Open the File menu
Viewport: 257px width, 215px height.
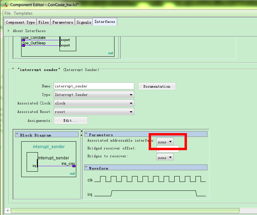(x=8, y=13)
